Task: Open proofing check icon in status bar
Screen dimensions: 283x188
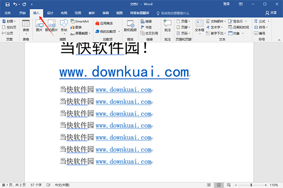Action: tap(48, 185)
